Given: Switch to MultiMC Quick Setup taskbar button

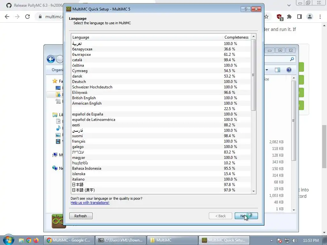Looking at the screenshot, I should [x=224, y=240].
